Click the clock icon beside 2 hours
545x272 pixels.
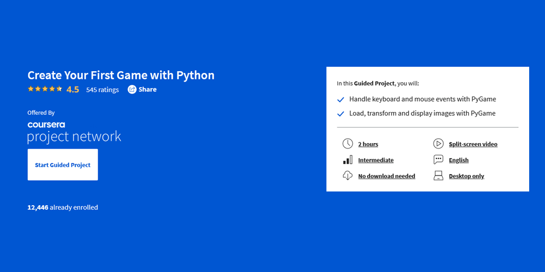(347, 144)
